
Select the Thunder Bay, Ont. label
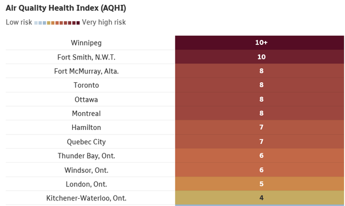[x=86, y=155]
